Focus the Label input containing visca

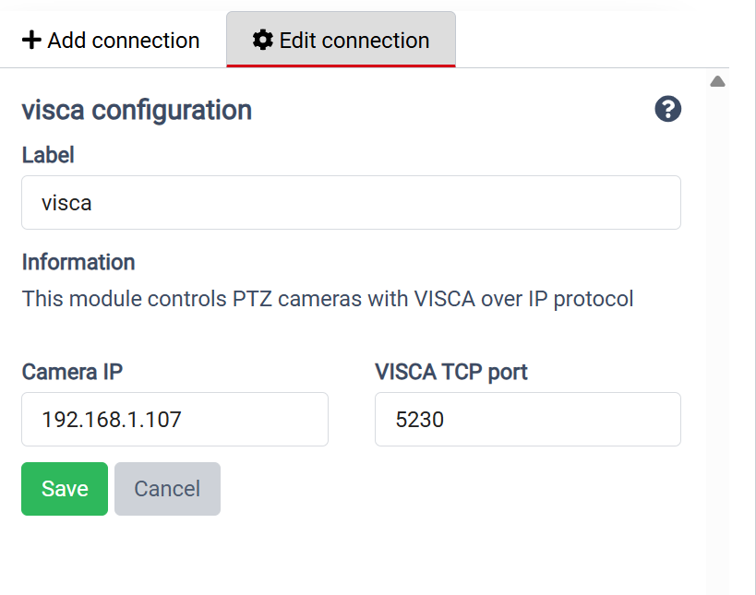351,203
